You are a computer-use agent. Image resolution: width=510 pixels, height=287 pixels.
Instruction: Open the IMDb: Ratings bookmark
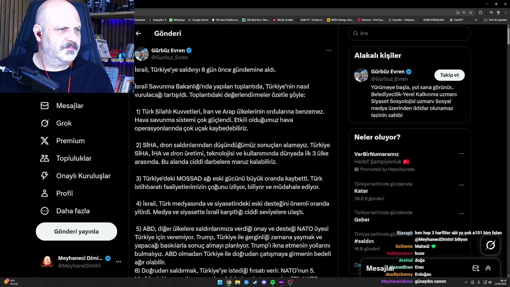[340, 20]
